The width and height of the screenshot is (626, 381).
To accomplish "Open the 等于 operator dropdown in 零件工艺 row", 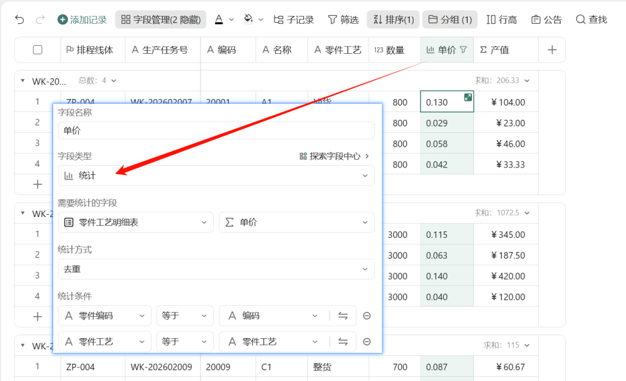I will pyautogui.click(x=185, y=342).
